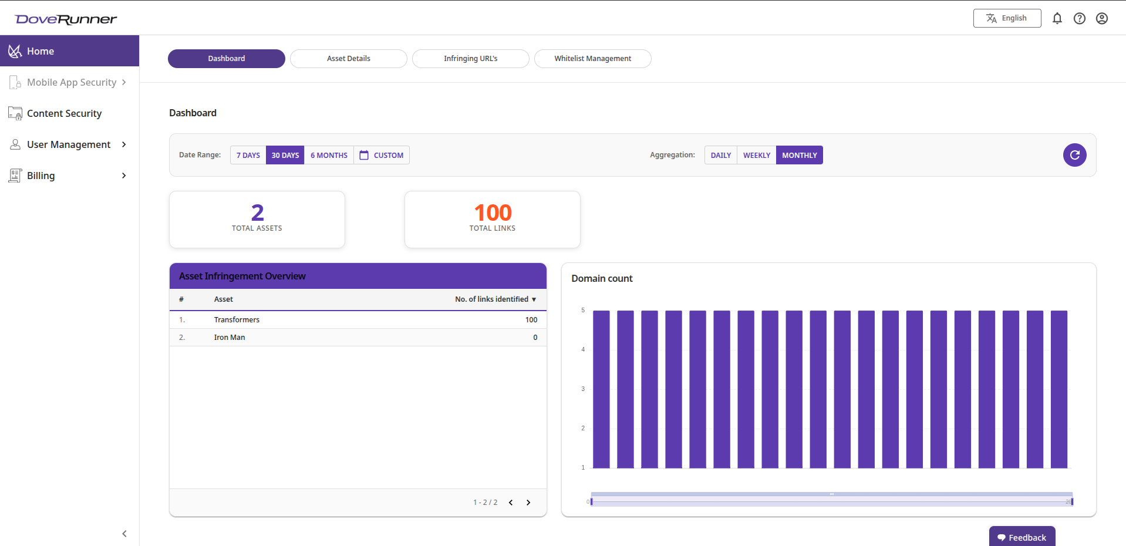
Task: Collapse the sidebar with the chevron
Action: click(x=124, y=533)
